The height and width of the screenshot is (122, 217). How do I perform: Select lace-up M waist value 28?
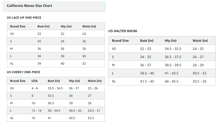(84, 49)
